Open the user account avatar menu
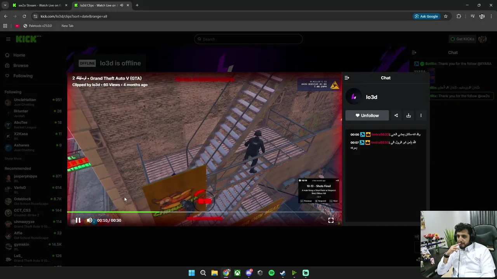Image resolution: width=497 pixels, height=279 pixels. coord(483,39)
